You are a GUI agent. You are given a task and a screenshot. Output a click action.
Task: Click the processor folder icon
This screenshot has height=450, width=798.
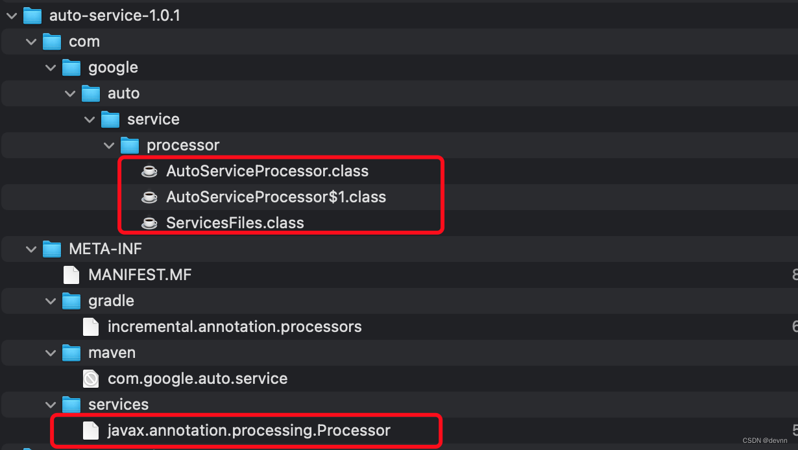click(130, 145)
